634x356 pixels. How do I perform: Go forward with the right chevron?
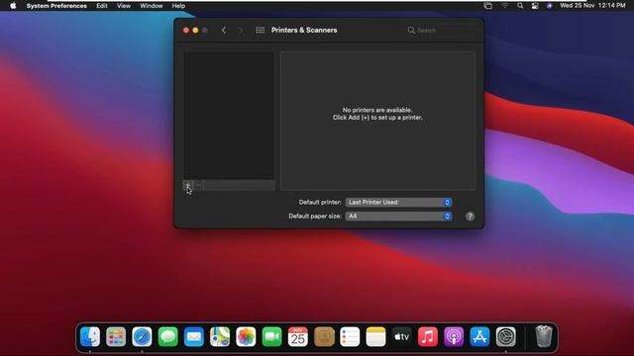(x=241, y=31)
